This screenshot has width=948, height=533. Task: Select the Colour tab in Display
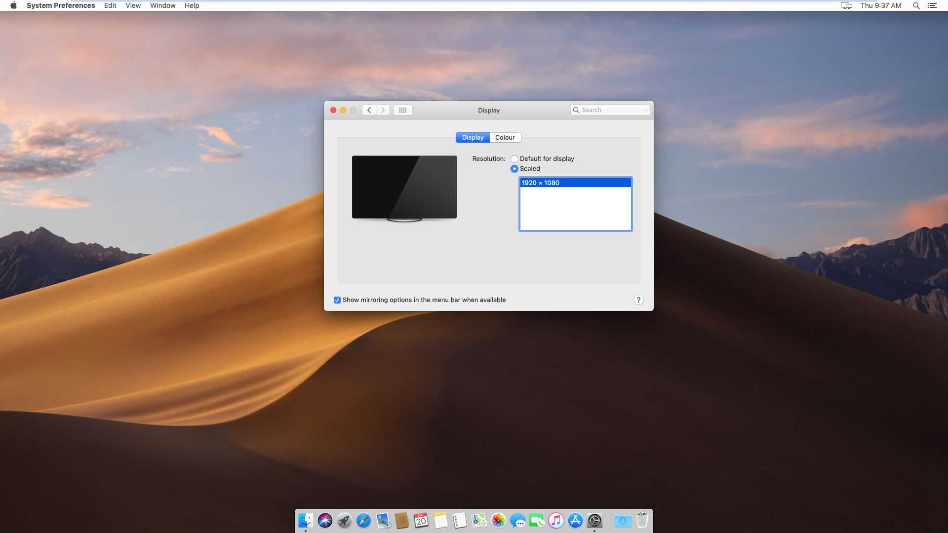pyautogui.click(x=505, y=137)
